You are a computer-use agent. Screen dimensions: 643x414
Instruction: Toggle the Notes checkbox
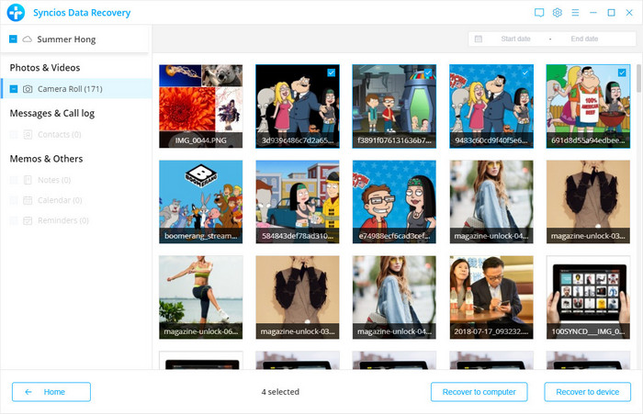pos(14,180)
